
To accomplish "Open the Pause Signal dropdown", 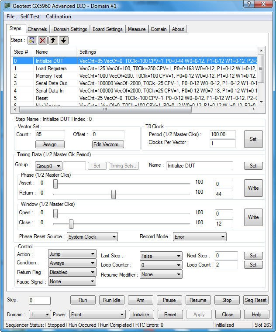I will [x=72, y=281].
